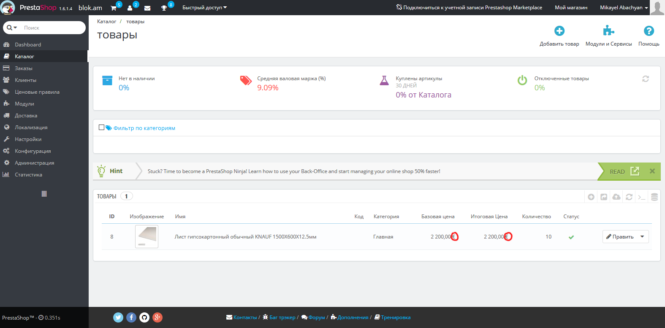
Task: Click the user avatar picture
Action: pyautogui.click(x=657, y=8)
